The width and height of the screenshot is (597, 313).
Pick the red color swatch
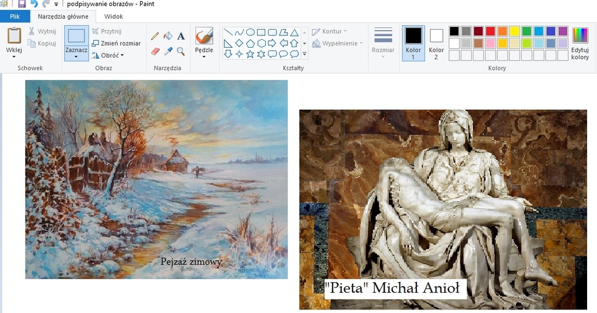point(490,31)
